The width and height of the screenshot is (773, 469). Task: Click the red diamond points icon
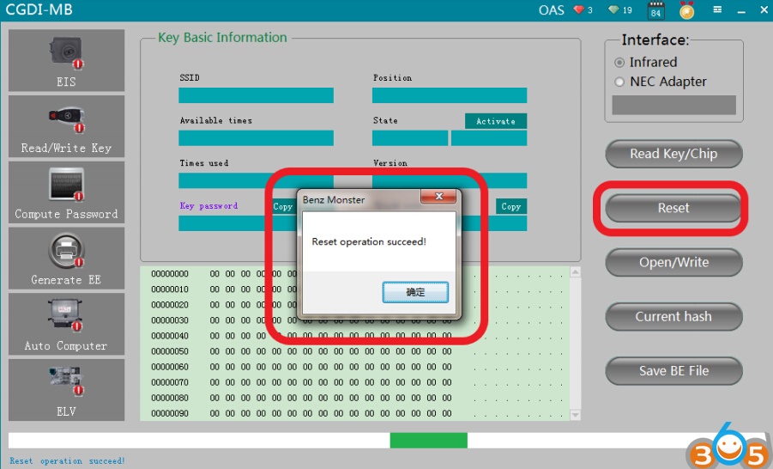pyautogui.click(x=578, y=9)
